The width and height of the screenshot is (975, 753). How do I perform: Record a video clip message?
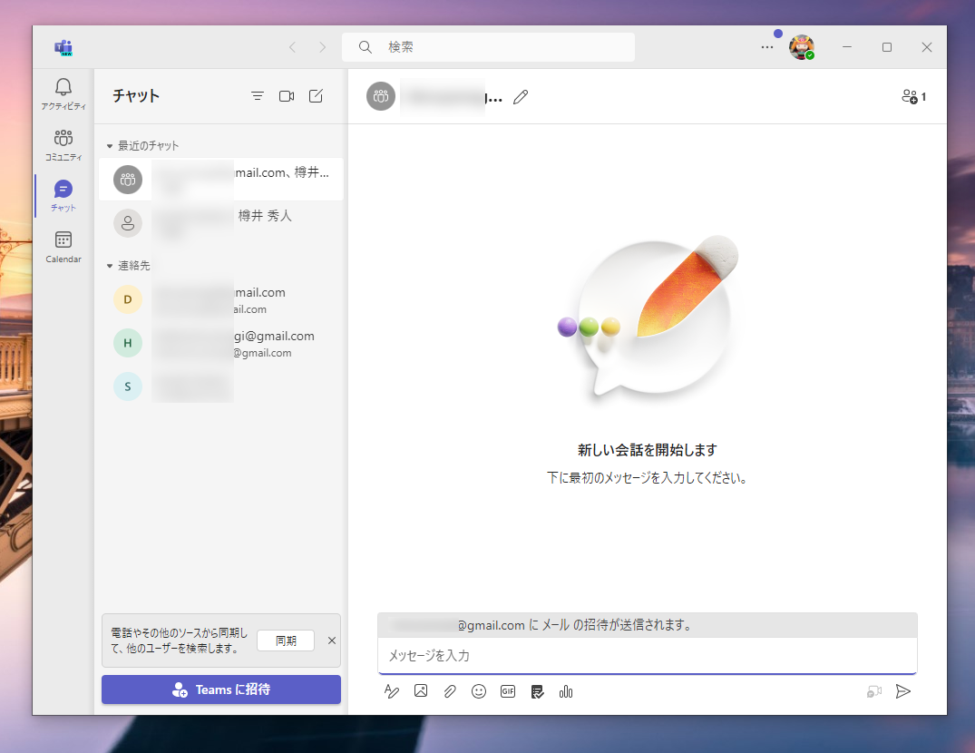click(873, 691)
